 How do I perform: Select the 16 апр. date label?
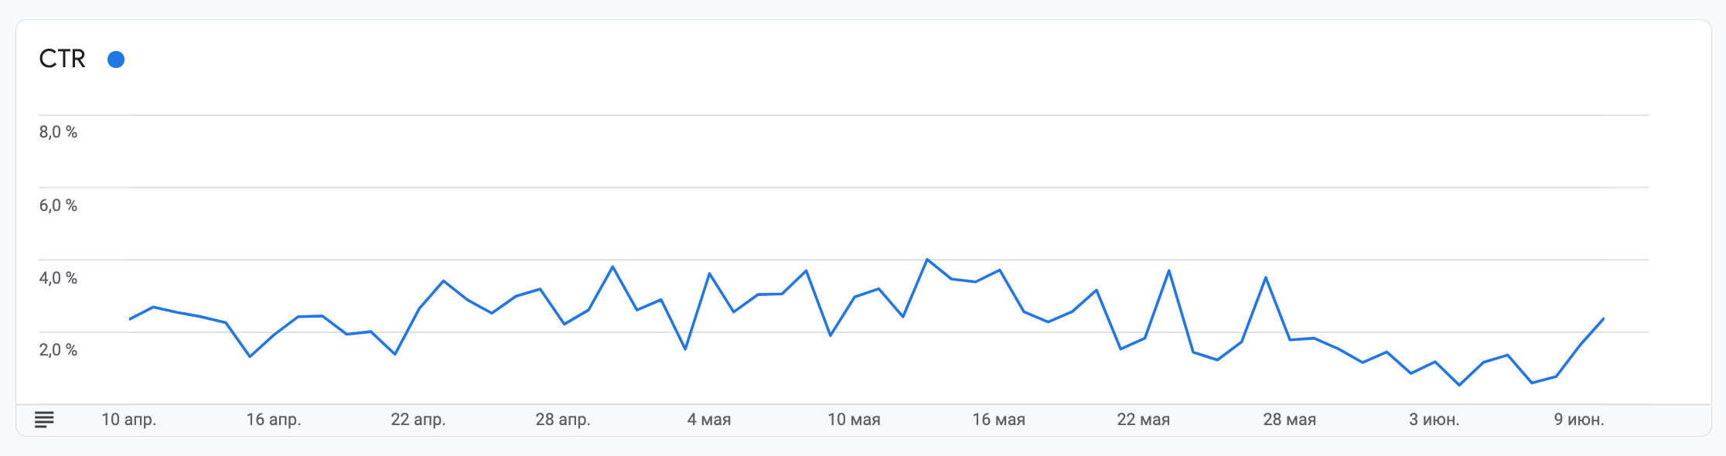(x=274, y=420)
